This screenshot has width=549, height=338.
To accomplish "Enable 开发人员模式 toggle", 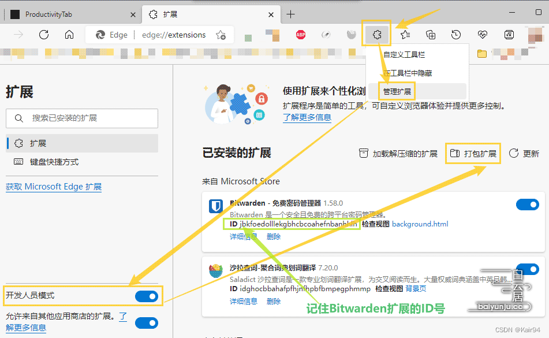I will tap(147, 296).
